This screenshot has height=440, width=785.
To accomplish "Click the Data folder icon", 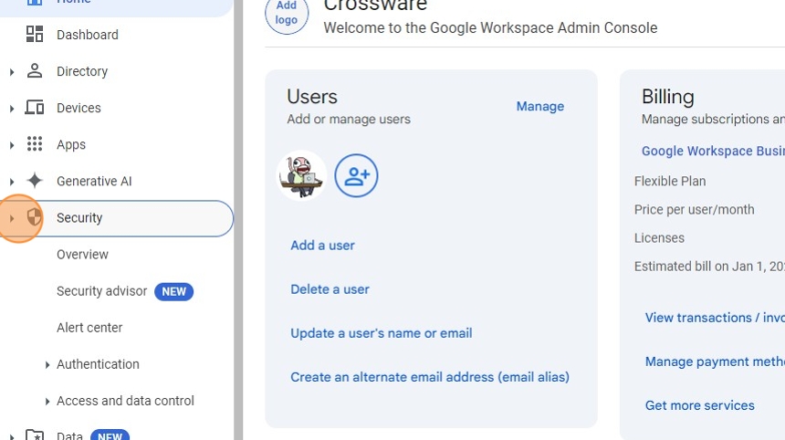I will point(35,435).
